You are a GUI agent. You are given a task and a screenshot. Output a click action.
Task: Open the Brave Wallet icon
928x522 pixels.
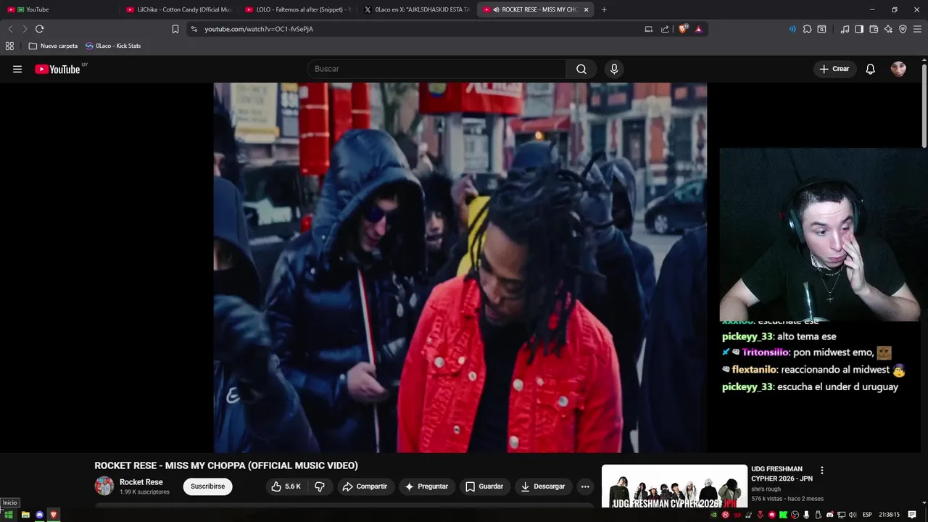point(874,29)
